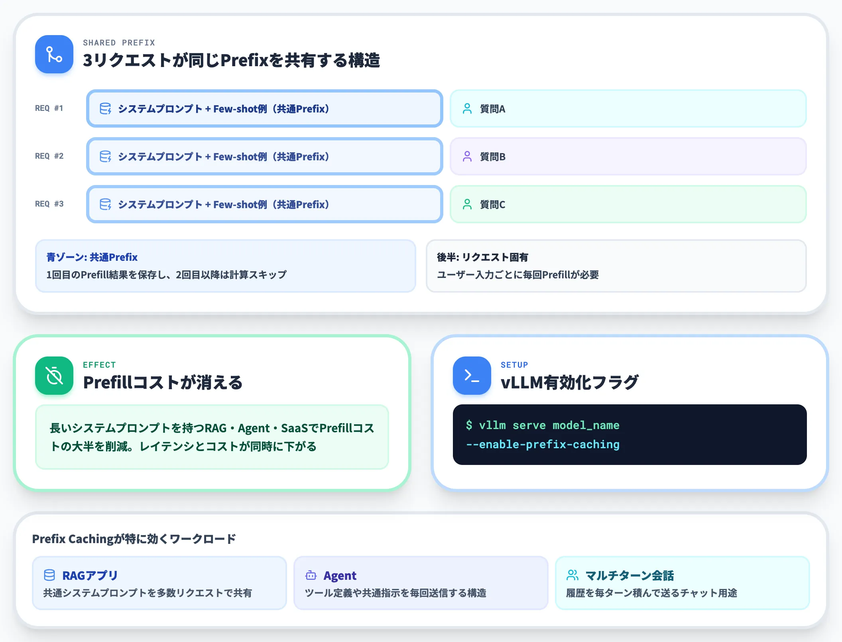This screenshot has height=642, width=842.
Task: Click the users icon beside マルチターン会話
Action: (x=572, y=575)
